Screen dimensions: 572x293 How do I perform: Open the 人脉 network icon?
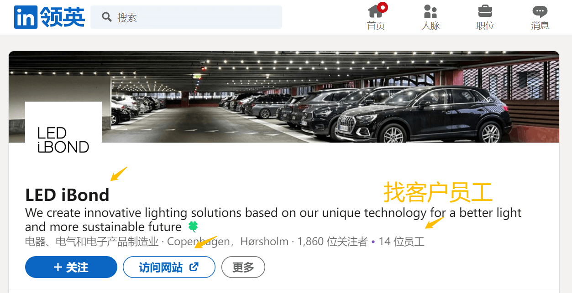[430, 11]
